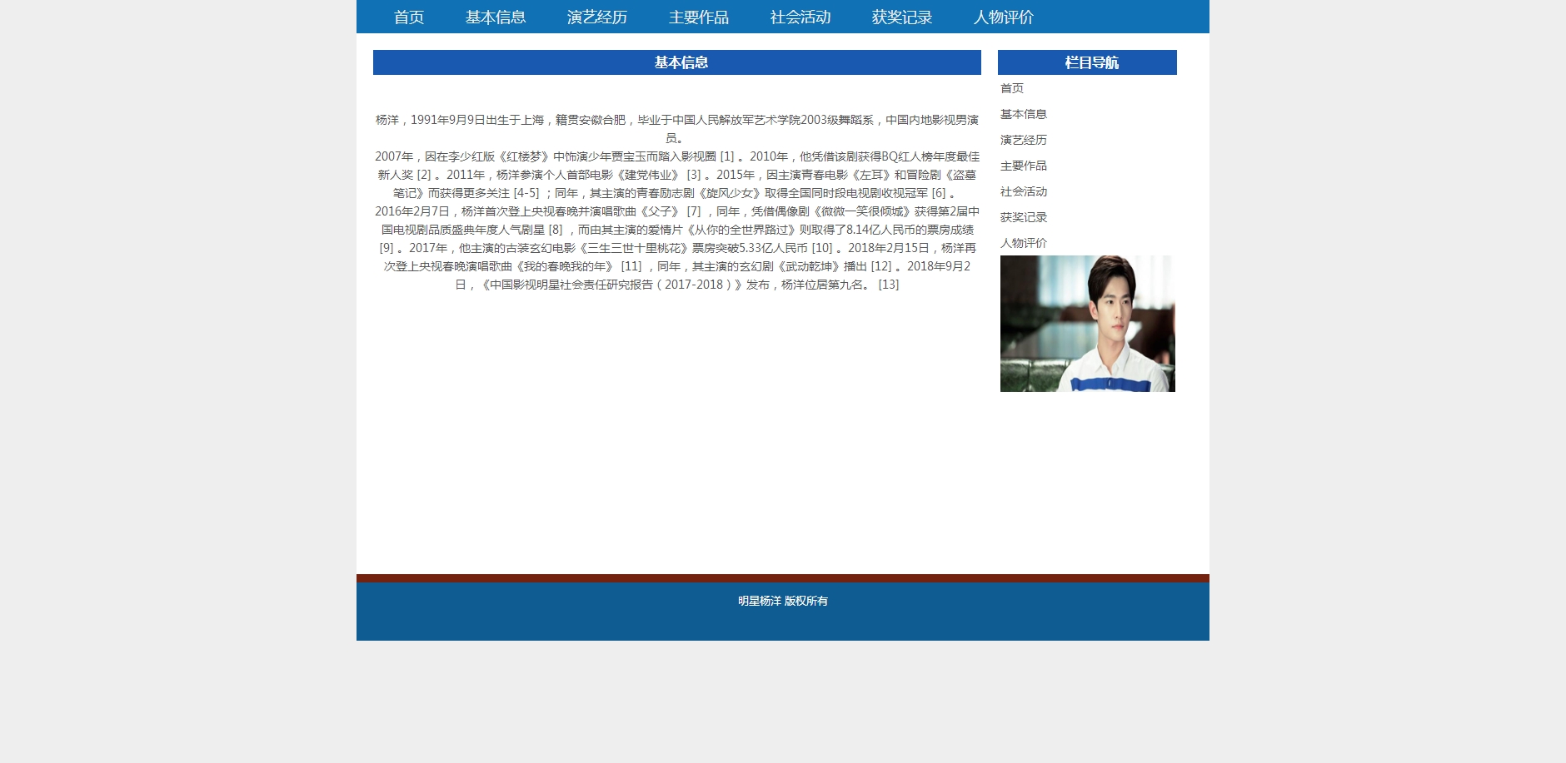Image resolution: width=1566 pixels, height=763 pixels.
Task: Open the sidebar 基本信息 link
Action: tap(1023, 114)
